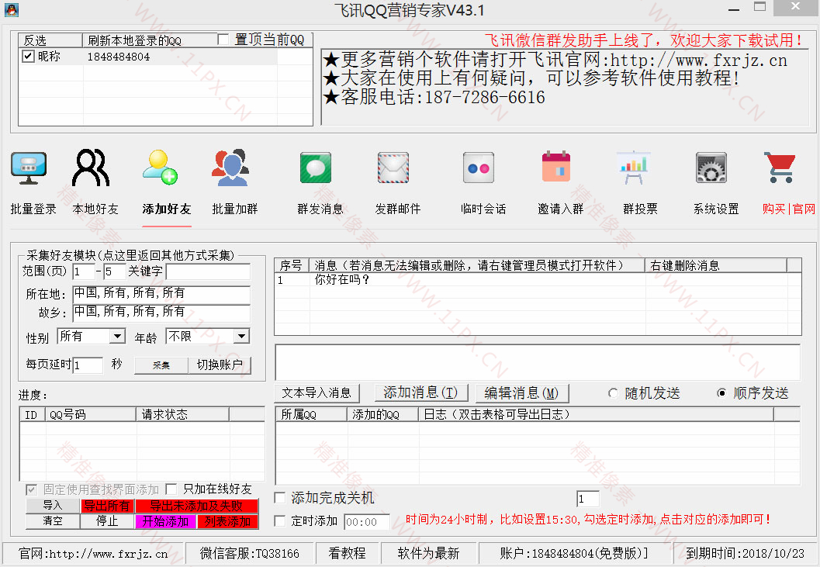This screenshot has height=567, width=820.
Task: Click 采集好友模块 return link text
Action: [x=130, y=255]
